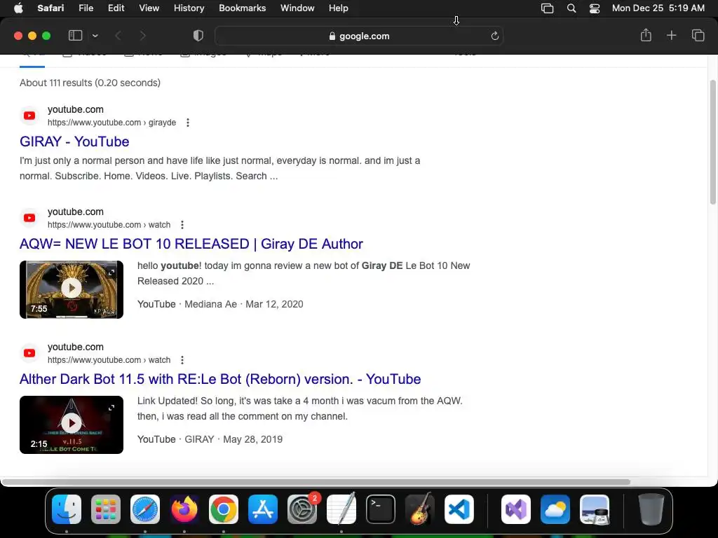Click the horizontal page scrollbar

[316, 482]
